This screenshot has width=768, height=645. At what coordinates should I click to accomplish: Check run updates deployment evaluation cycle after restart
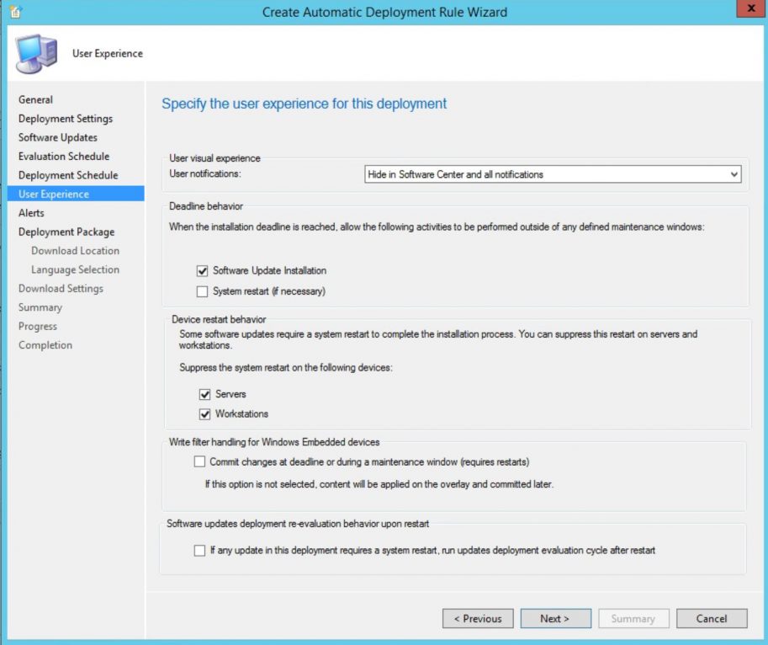tap(199, 550)
